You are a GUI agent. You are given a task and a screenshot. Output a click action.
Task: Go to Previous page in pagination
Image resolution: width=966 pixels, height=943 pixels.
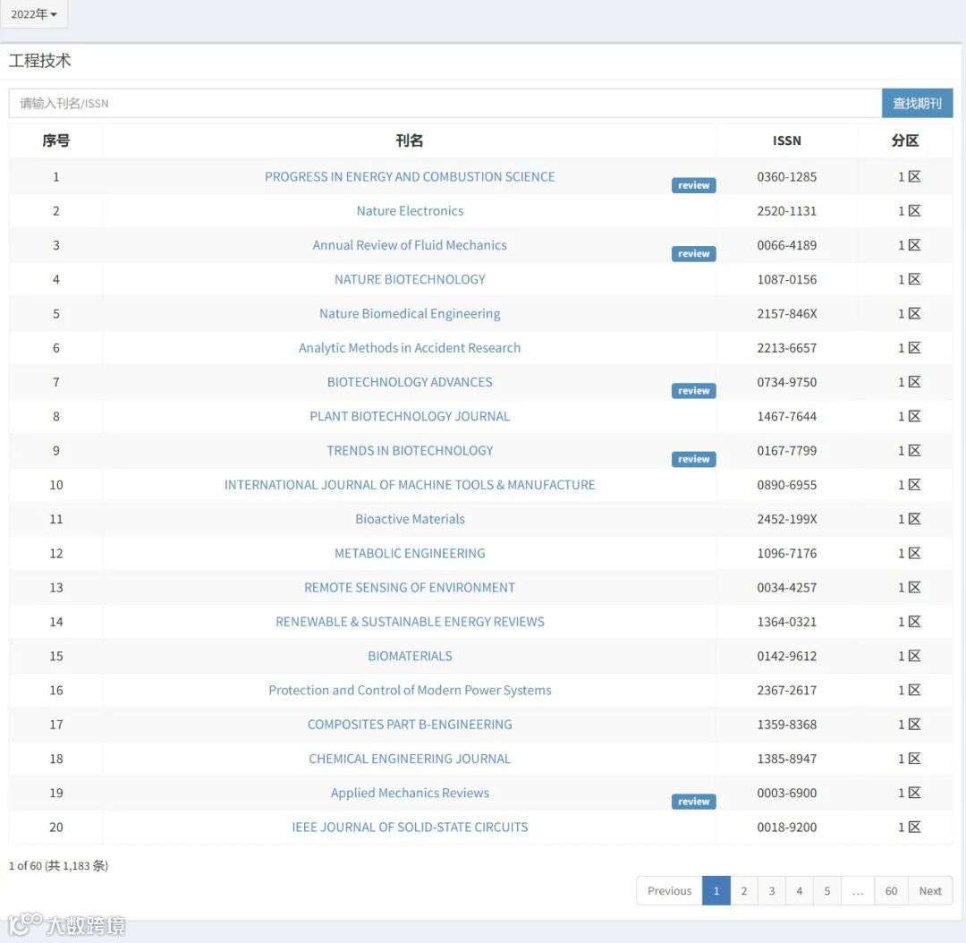[x=669, y=890]
